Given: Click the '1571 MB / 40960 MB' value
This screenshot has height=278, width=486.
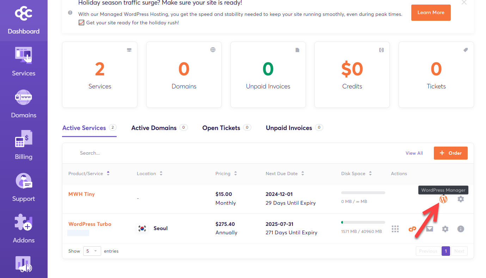Looking at the screenshot, I should tap(362, 231).
